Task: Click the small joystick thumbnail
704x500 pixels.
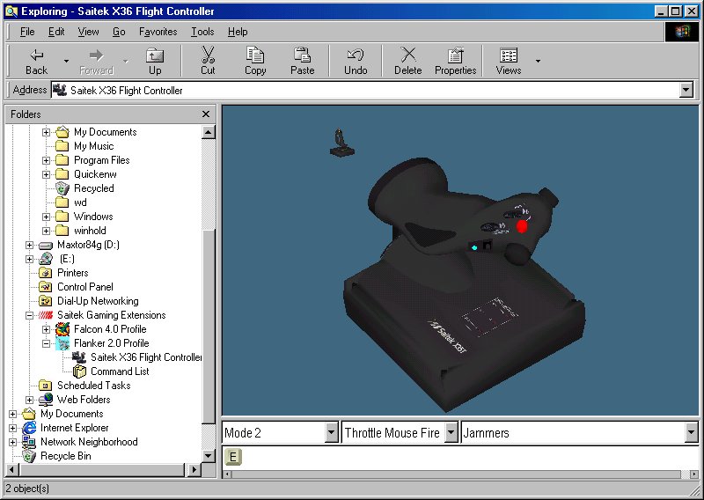Action: (342, 143)
